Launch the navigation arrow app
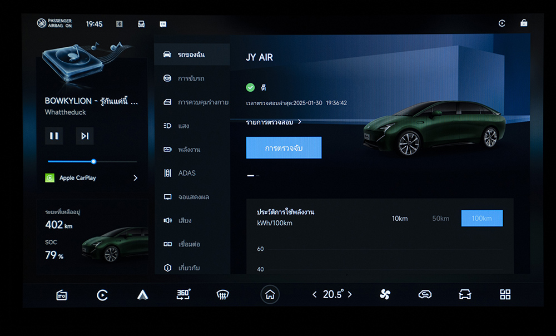 click(x=142, y=295)
